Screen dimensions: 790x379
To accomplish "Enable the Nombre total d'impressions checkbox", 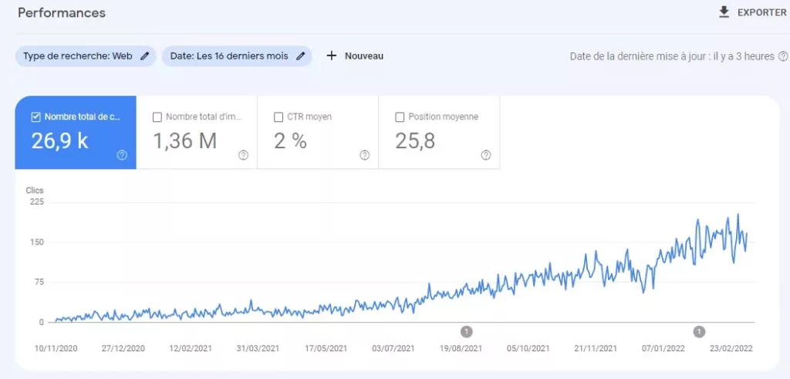I will pos(157,117).
